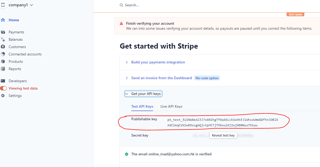This screenshot has width=320, height=167.
Task: Open Payments in the sidebar
Action: tap(16, 32)
